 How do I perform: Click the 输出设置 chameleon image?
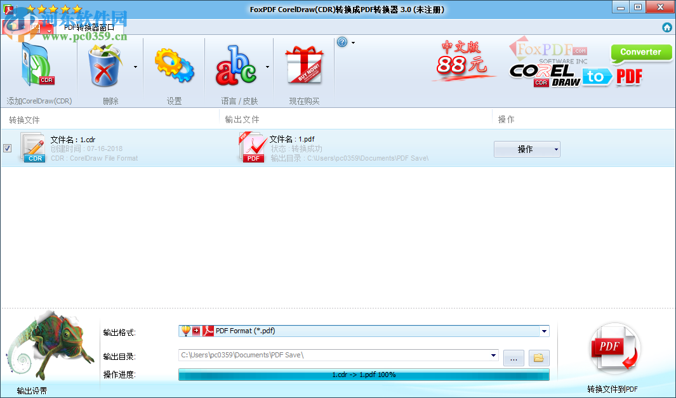pos(50,346)
